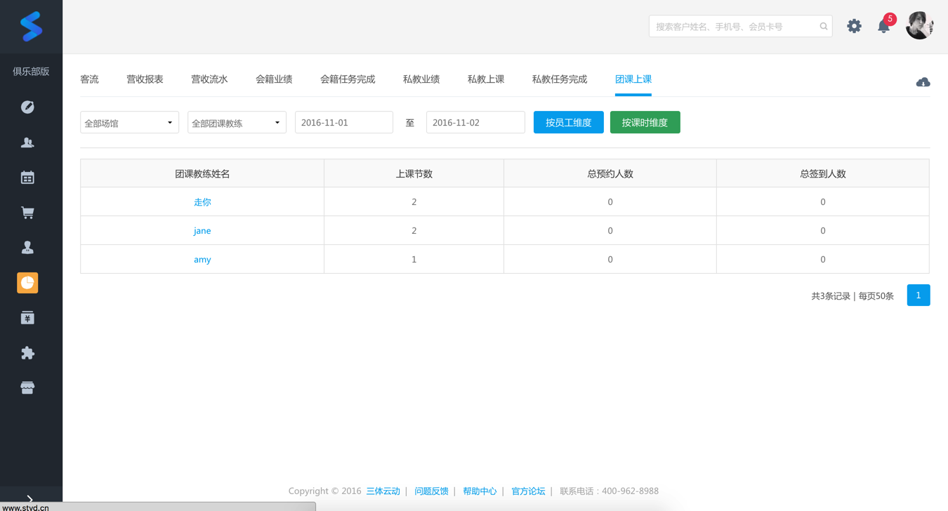Click the 共3条记录 record count text
948x511 pixels.
(831, 296)
